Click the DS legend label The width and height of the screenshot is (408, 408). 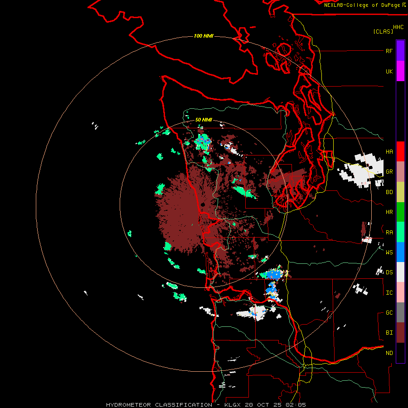click(x=389, y=272)
